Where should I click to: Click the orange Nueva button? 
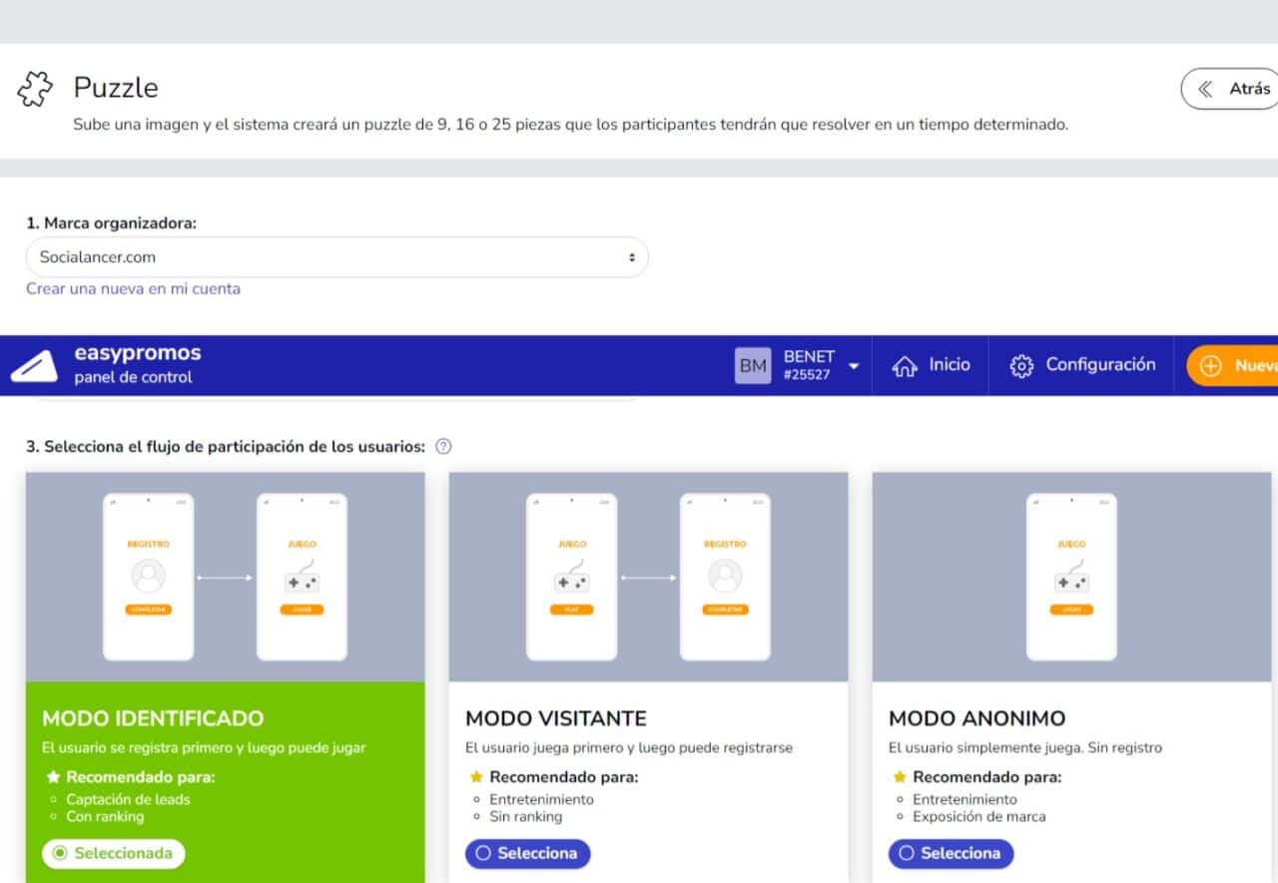point(1233,365)
